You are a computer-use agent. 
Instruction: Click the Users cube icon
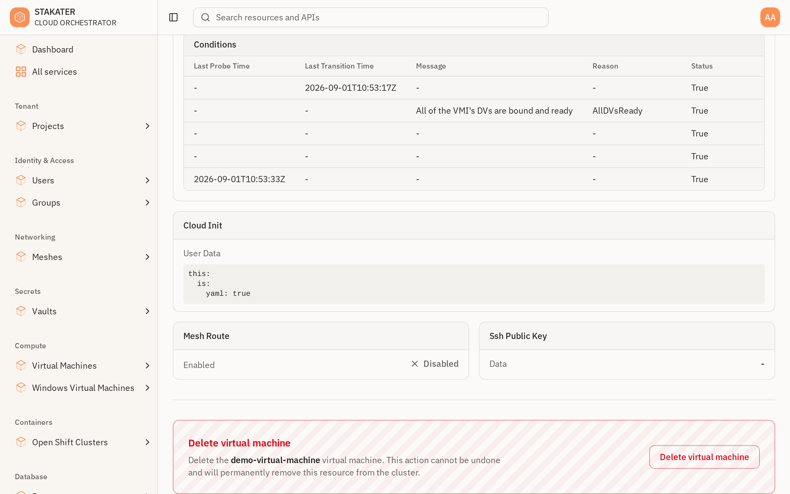tap(21, 180)
